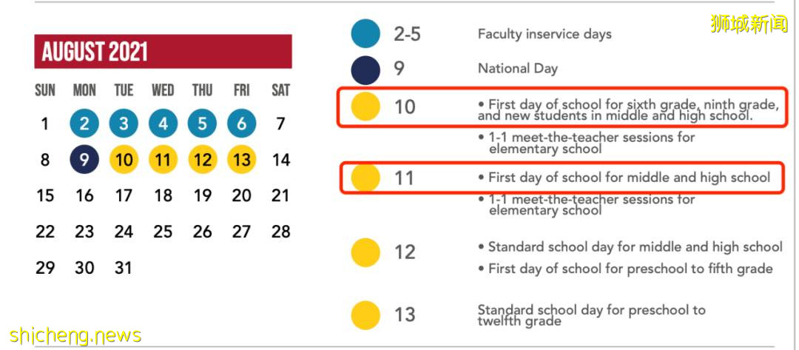Click August 13 on the calendar grid
Image resolution: width=799 pixels, height=350 pixels.
pyautogui.click(x=241, y=159)
